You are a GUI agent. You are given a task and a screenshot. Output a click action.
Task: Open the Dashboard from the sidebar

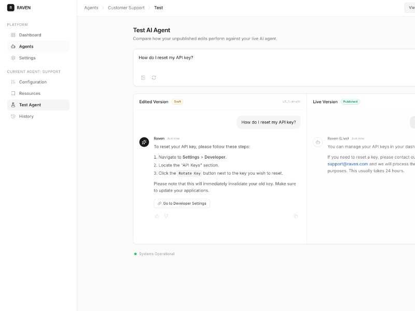[x=30, y=35]
